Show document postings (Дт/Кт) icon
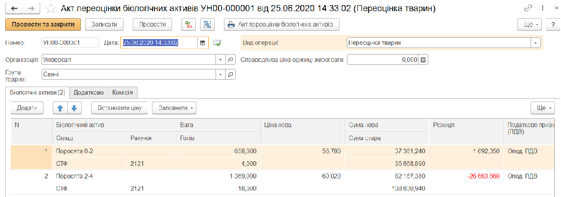Screen dimensions: 561x197 click(x=188, y=24)
